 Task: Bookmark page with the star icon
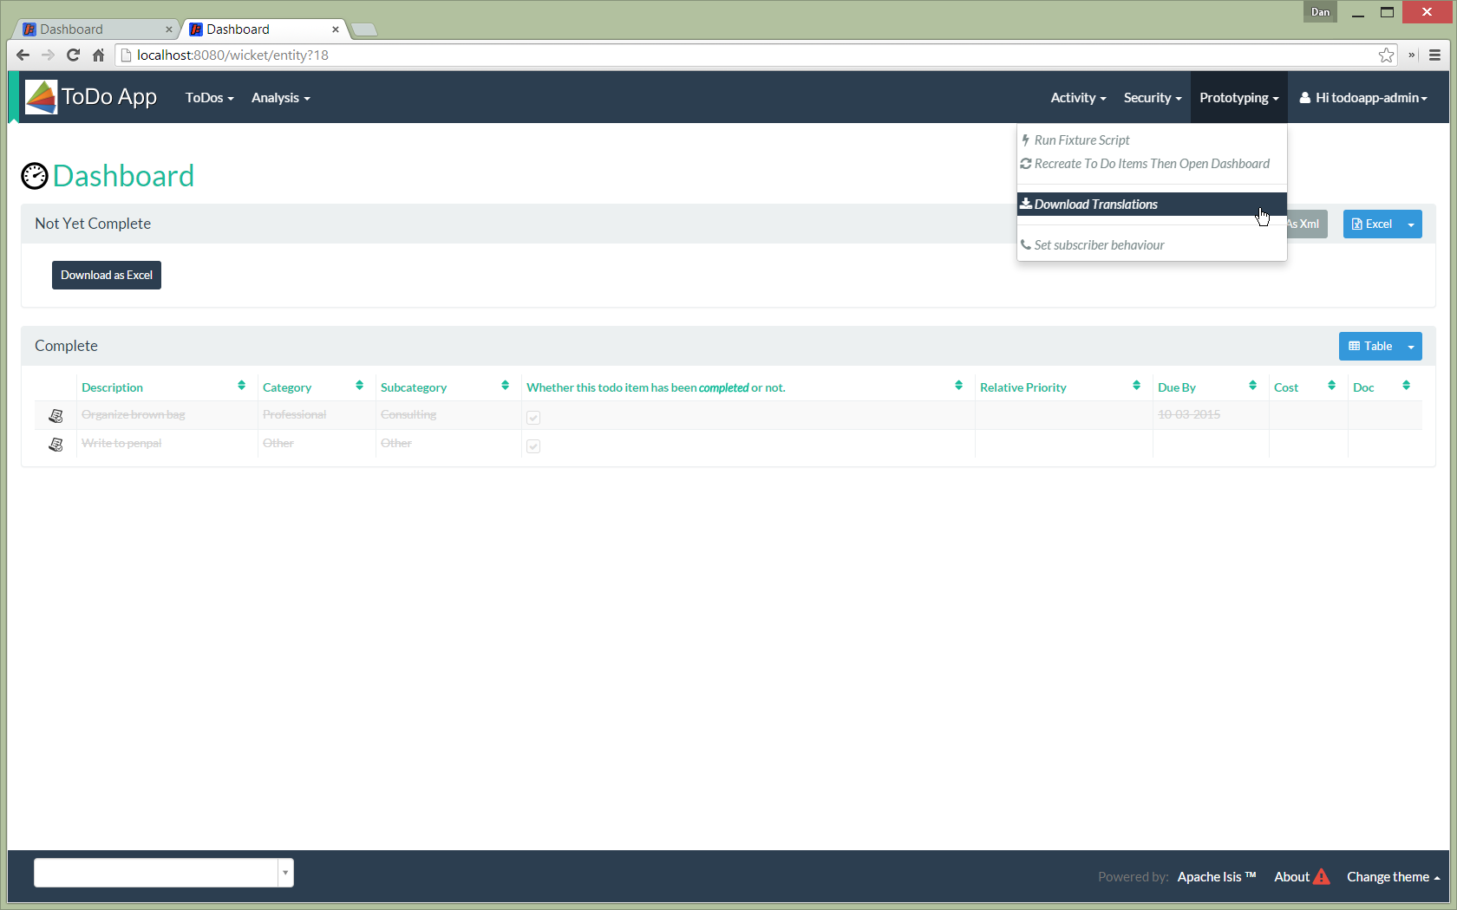click(1386, 55)
